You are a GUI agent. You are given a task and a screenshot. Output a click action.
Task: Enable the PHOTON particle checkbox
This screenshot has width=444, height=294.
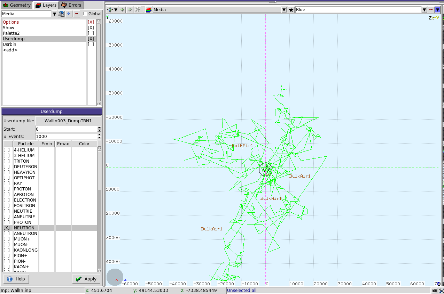7,222
